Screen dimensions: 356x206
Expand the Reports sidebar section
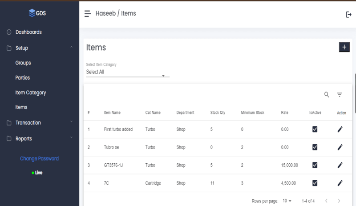coord(40,138)
